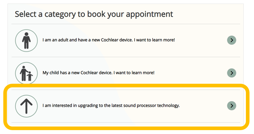Choose the adult new Cochlear device row

click(126, 41)
